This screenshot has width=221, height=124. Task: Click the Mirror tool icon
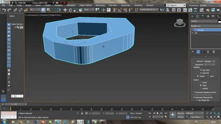point(162,10)
